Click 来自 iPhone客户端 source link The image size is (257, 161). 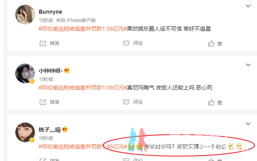76,20
